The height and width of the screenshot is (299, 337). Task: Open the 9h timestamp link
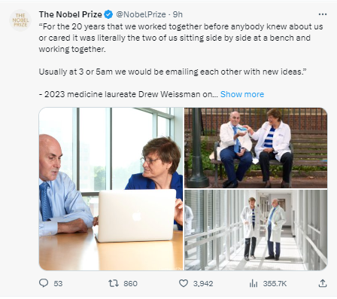(x=178, y=14)
